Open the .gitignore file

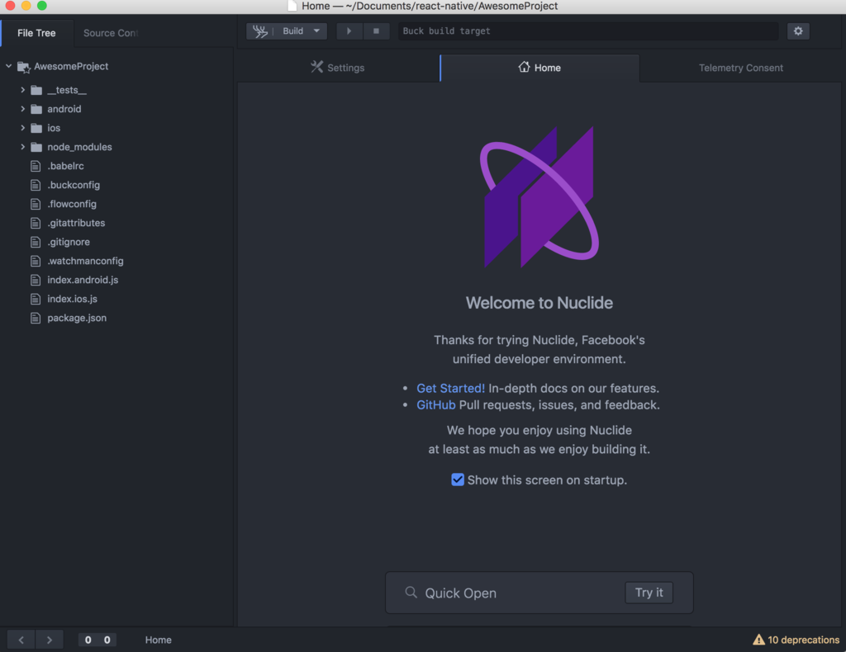click(69, 242)
